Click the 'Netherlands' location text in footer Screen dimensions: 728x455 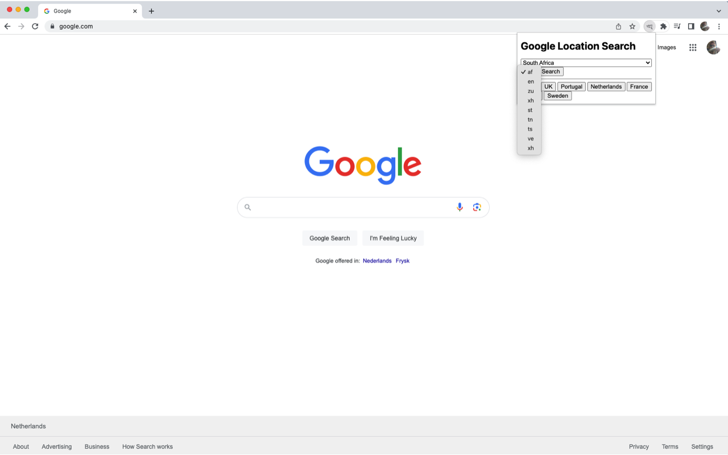tap(28, 426)
